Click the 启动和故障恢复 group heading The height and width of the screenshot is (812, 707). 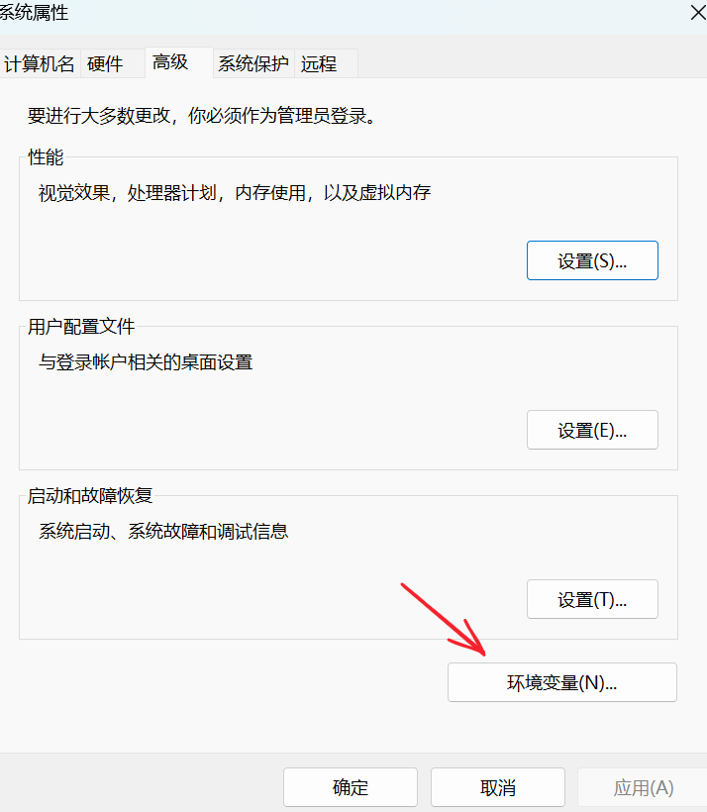(x=90, y=496)
